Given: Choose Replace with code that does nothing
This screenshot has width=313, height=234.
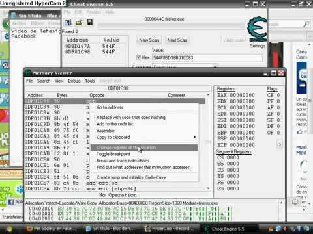Looking at the screenshot, I should [x=144, y=118].
